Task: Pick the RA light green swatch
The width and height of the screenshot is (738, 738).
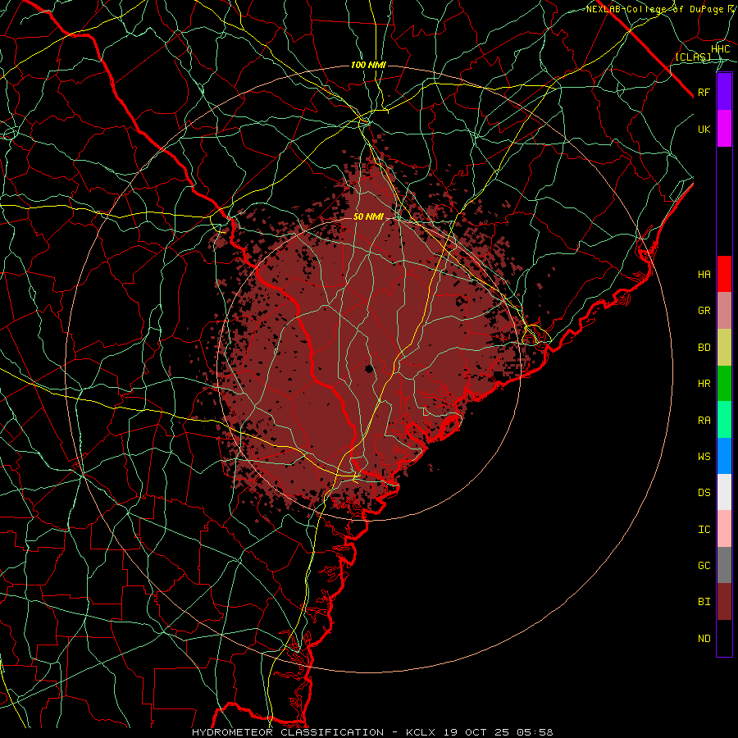Action: pos(724,420)
